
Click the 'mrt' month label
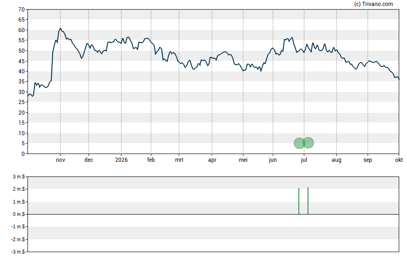[x=179, y=160]
